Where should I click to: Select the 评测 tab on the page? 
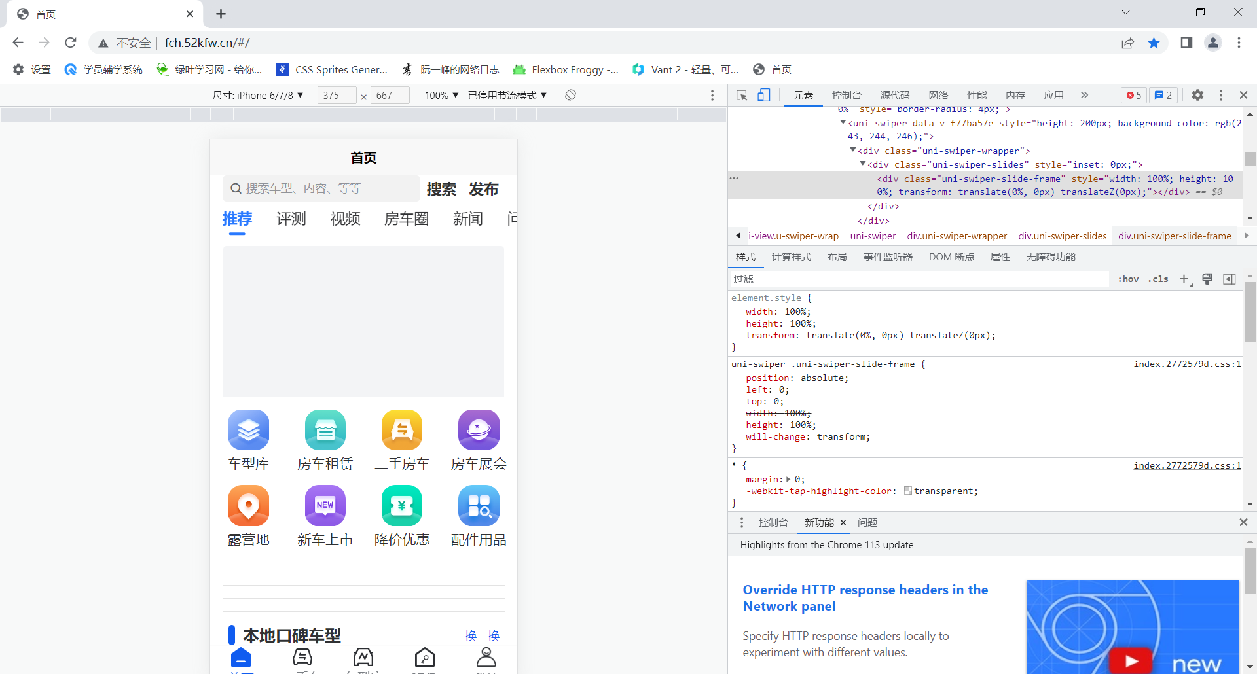point(291,219)
